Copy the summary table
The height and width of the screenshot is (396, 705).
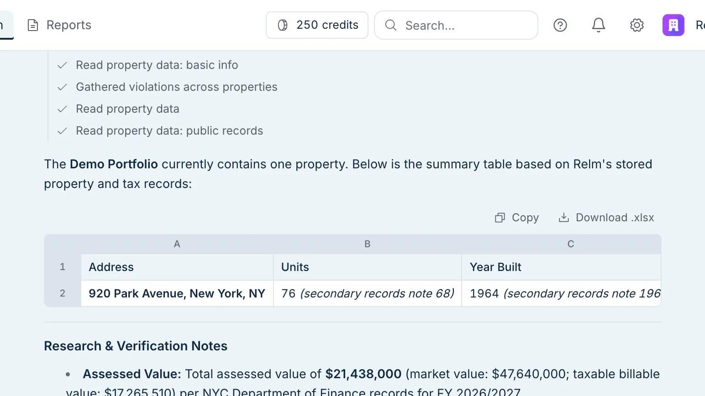517,218
